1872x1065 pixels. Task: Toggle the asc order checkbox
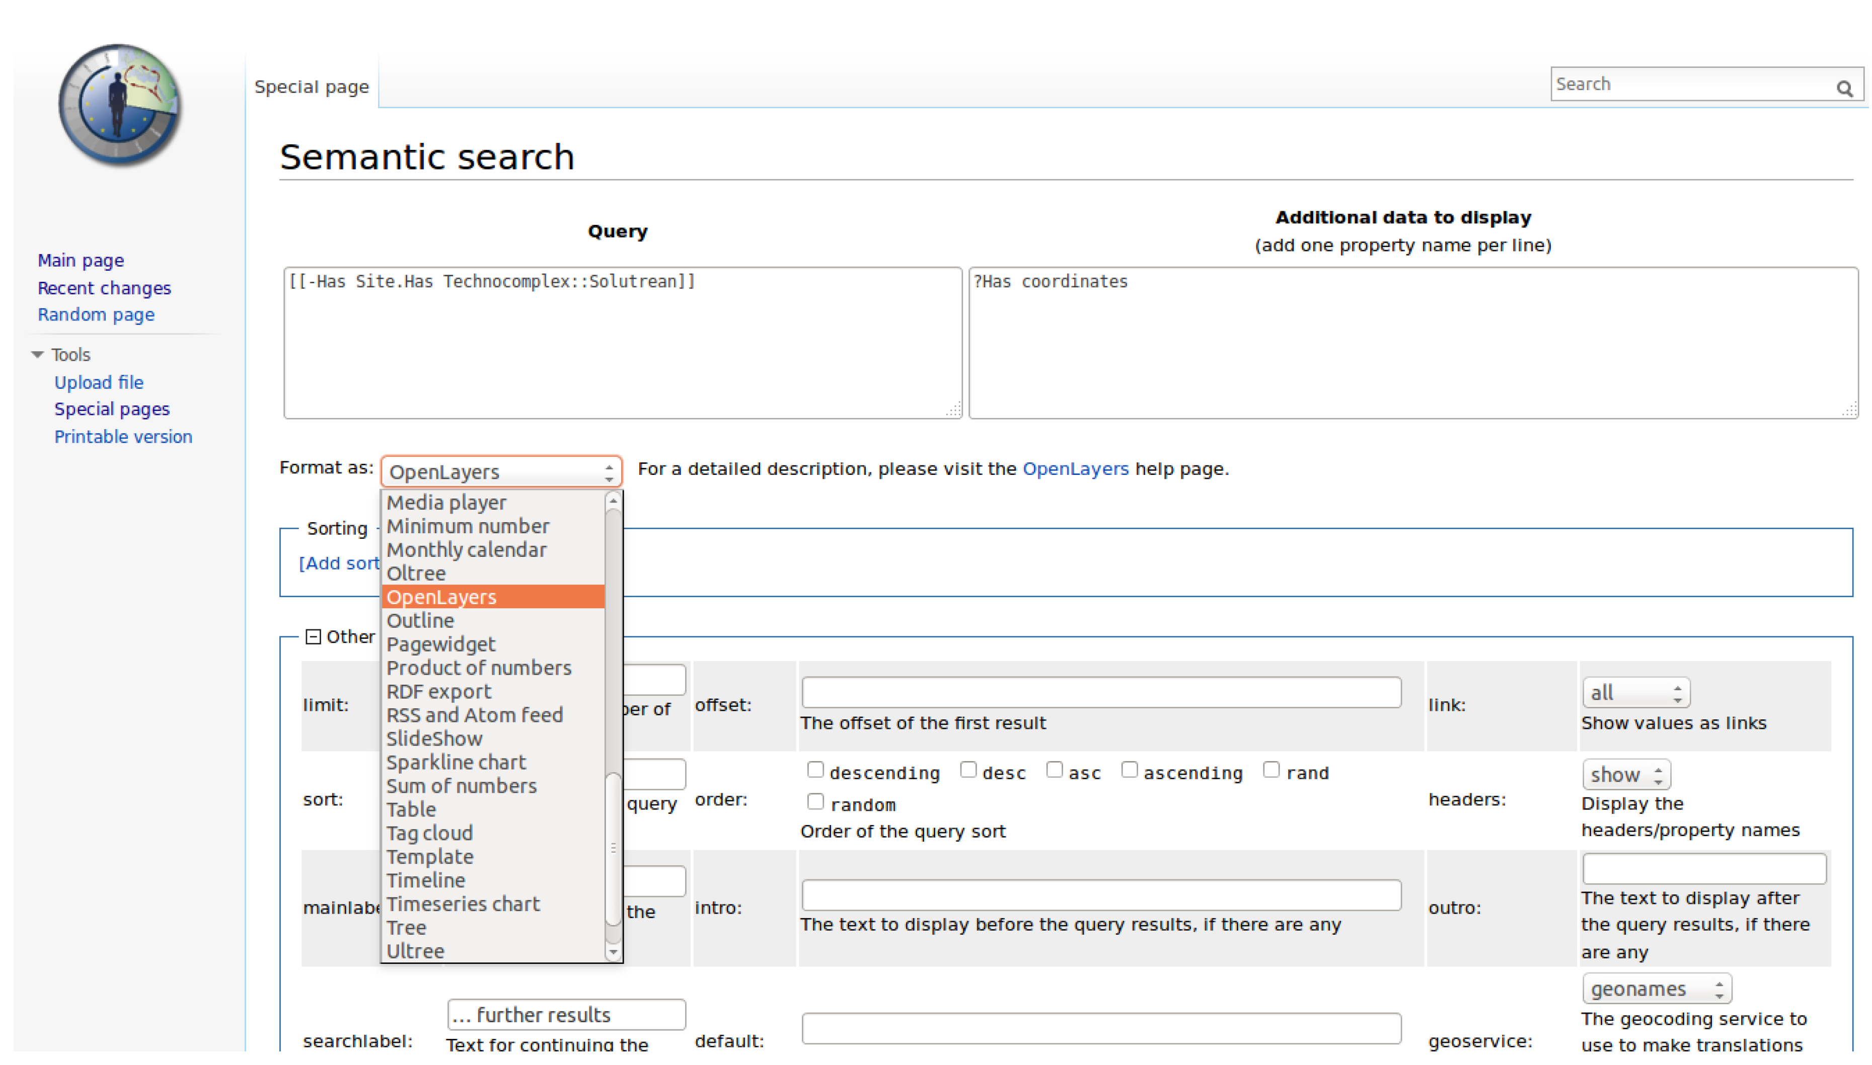pos(1054,770)
